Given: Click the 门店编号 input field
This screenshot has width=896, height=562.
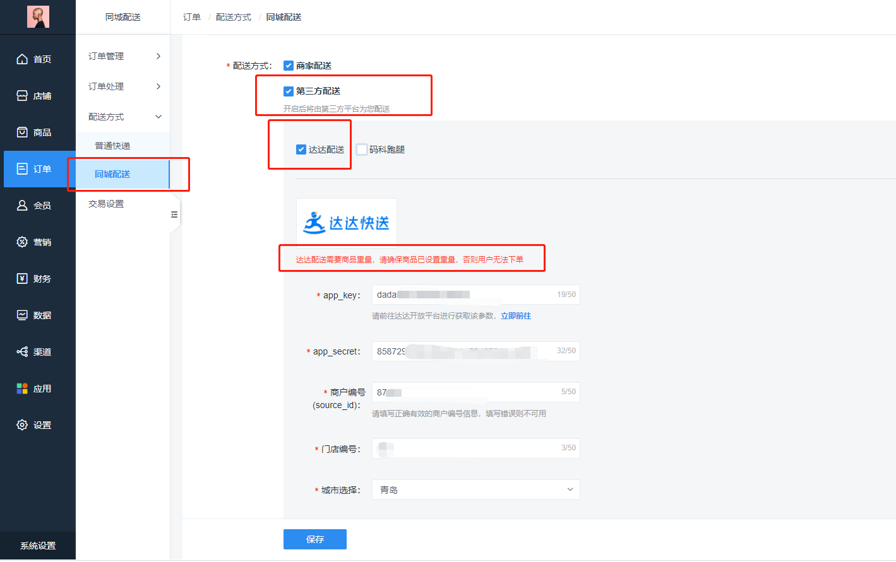Looking at the screenshot, I should pos(476,448).
